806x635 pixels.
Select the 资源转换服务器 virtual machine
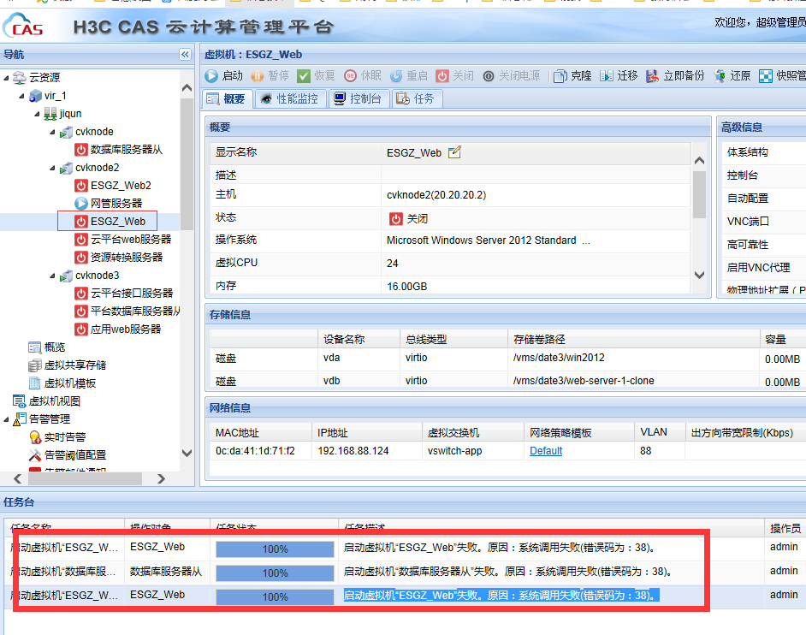119,258
